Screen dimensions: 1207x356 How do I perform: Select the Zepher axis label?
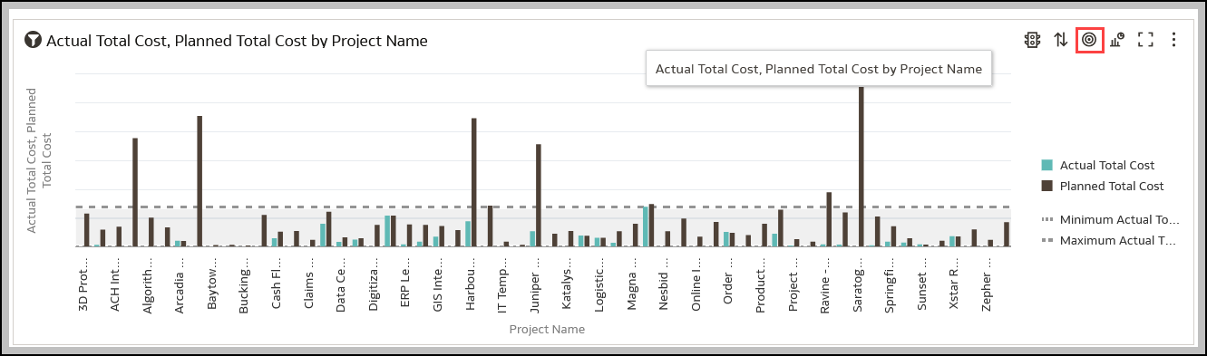pos(986,284)
